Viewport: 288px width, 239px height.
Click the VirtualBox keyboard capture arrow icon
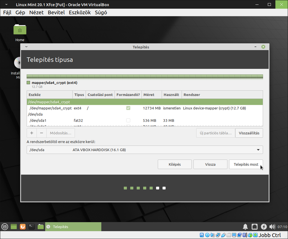255,235
